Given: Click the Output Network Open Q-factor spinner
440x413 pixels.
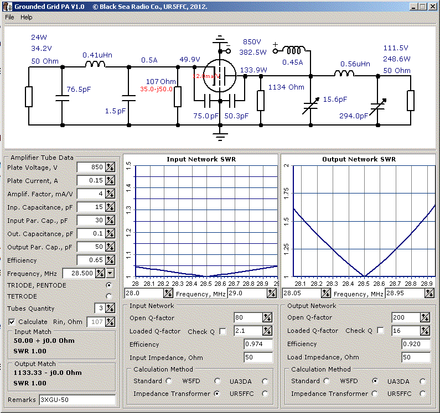Looking at the screenshot, I should [425, 317].
